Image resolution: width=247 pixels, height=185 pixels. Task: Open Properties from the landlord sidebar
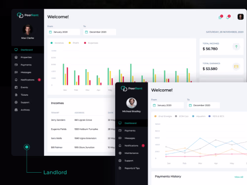pyautogui.click(x=26, y=57)
